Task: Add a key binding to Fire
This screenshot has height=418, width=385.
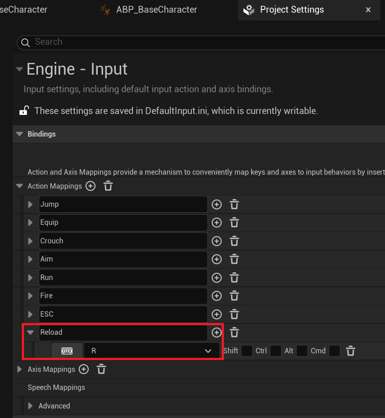Action: [x=217, y=296]
